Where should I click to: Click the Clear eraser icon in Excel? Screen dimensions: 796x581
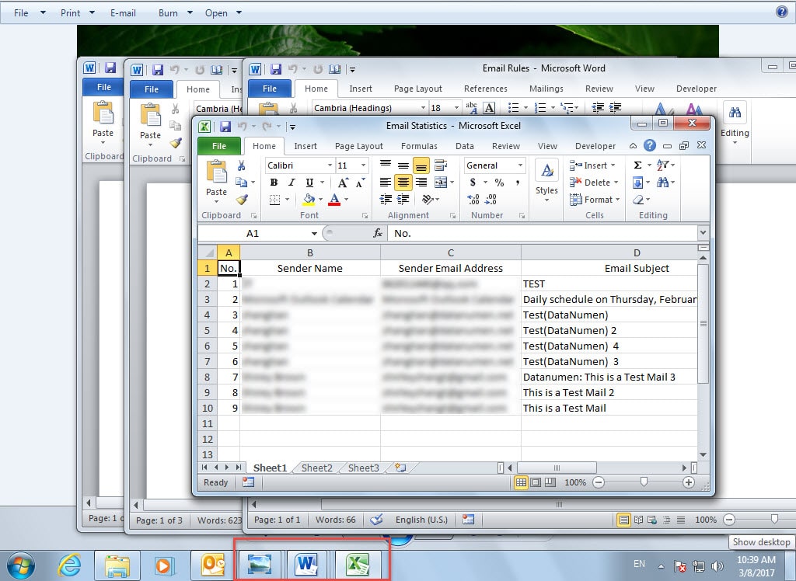tap(638, 200)
